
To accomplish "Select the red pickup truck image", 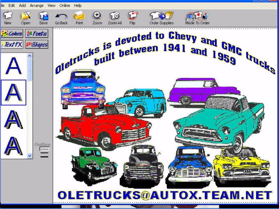I will pos(104,127).
